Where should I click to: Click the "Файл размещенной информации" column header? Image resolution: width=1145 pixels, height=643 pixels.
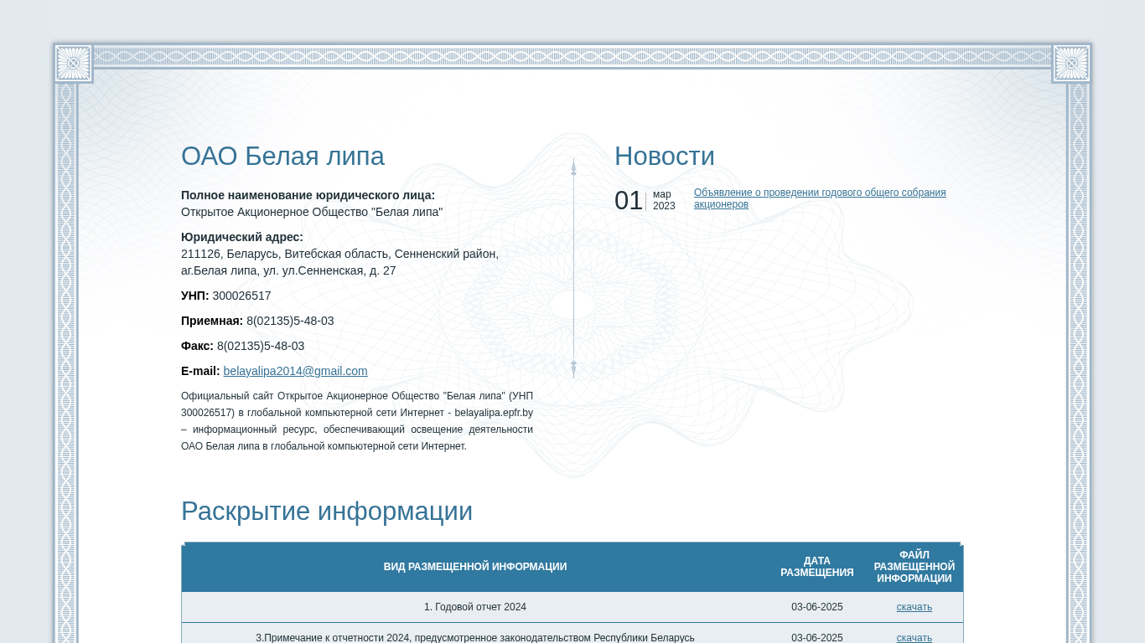(914, 567)
